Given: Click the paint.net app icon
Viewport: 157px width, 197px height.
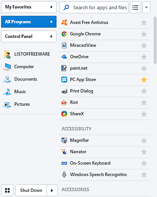Looking at the screenshot, I should 64,68.
